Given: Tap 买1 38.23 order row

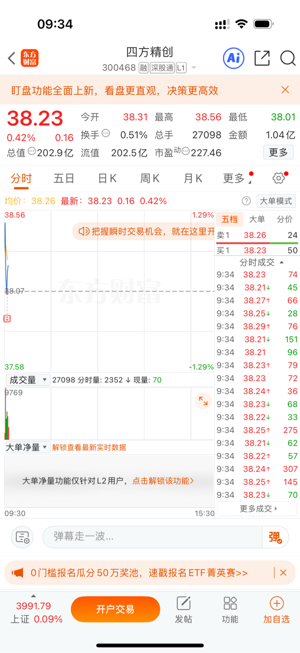Looking at the screenshot, I should point(257,250).
